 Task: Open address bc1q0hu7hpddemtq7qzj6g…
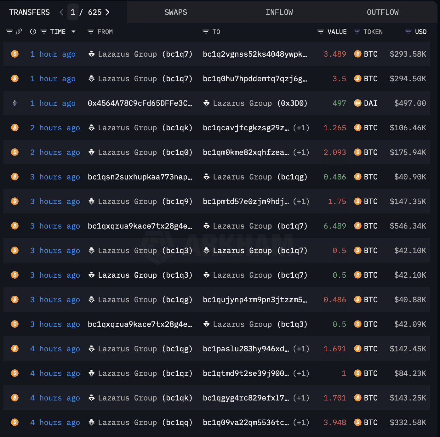pyautogui.click(x=255, y=79)
